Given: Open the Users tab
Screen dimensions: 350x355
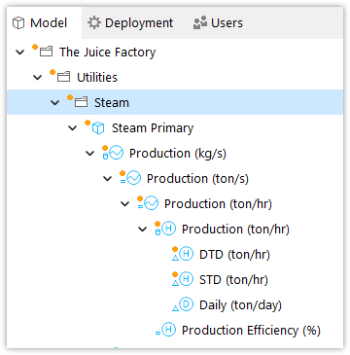Looking at the screenshot, I should click(218, 23).
